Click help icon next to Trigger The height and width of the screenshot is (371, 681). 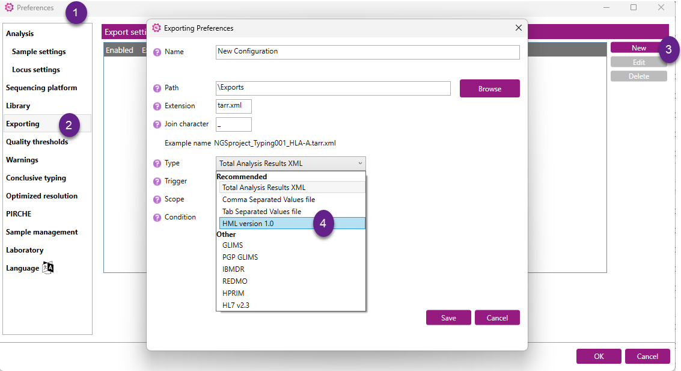(157, 182)
